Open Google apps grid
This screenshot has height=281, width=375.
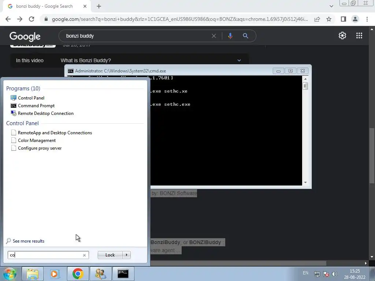(359, 35)
